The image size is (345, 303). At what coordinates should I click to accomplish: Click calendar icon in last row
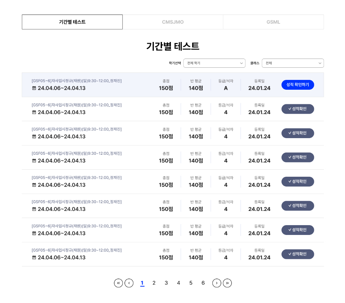point(34,257)
